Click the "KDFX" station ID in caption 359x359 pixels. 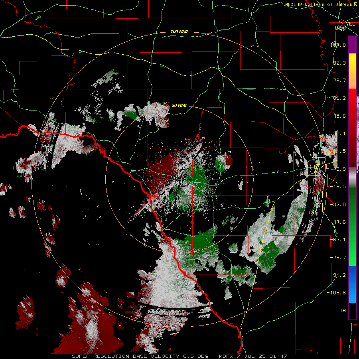(226, 356)
